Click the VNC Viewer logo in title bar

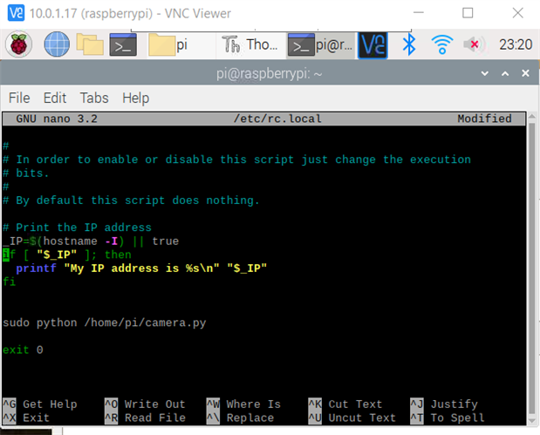[x=16, y=13]
